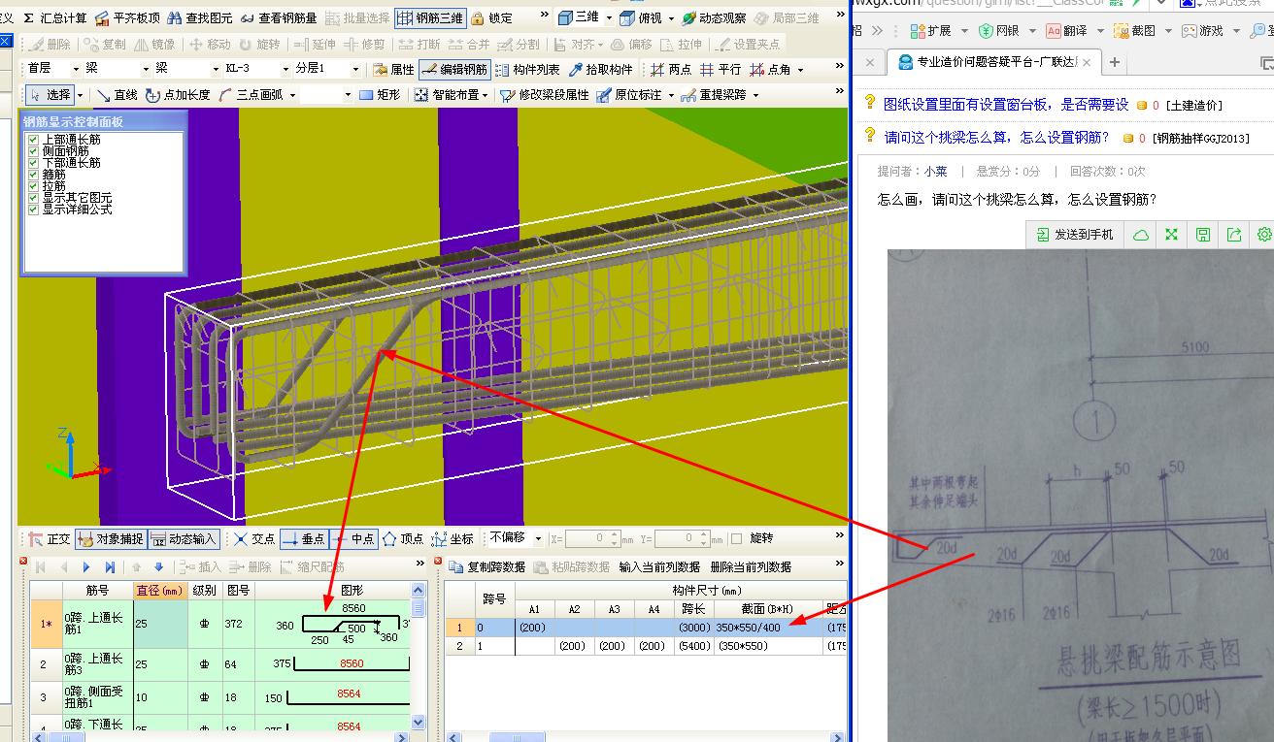The width and height of the screenshot is (1274, 742).
Task: Click 重提梁跨 re-extract beam span
Action: [714, 95]
